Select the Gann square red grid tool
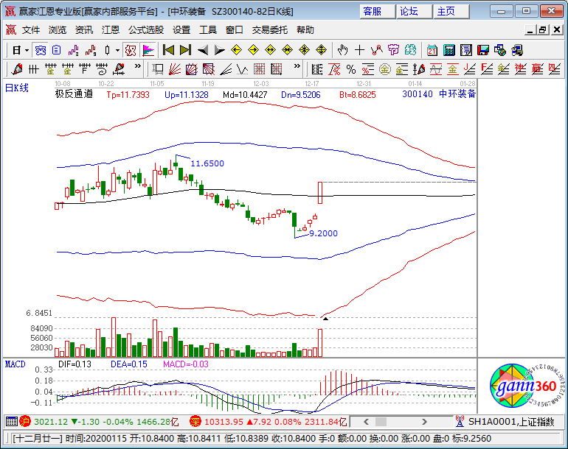 tap(191, 68)
